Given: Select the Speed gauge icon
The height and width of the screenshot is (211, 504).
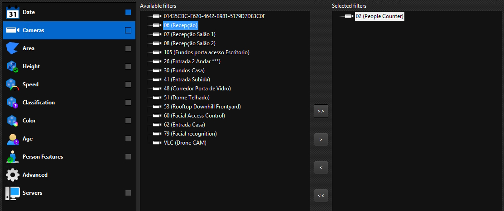Looking at the screenshot, I should click(x=13, y=84).
